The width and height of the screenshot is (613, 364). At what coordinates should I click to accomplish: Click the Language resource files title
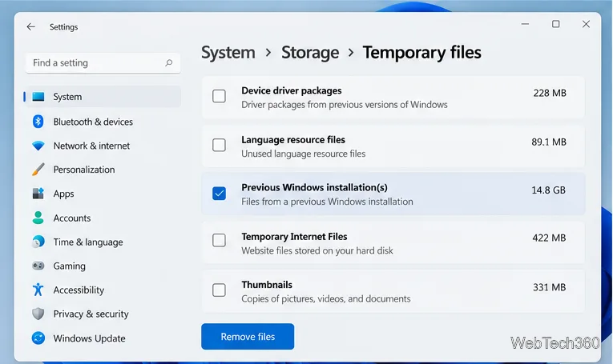(293, 140)
